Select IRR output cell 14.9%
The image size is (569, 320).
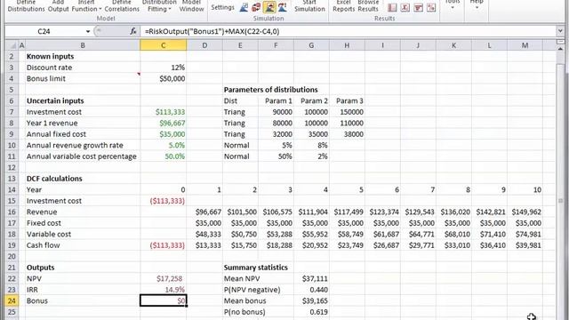pyautogui.click(x=164, y=290)
